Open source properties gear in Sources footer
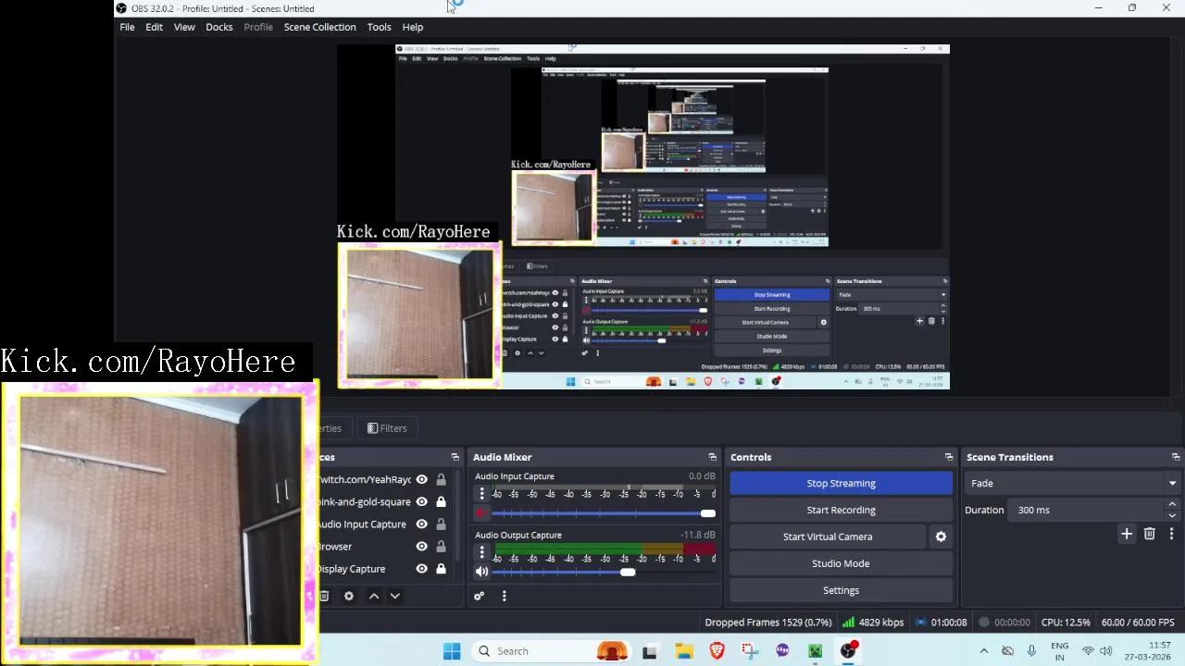Screen dimensions: 1185x666 point(349,597)
